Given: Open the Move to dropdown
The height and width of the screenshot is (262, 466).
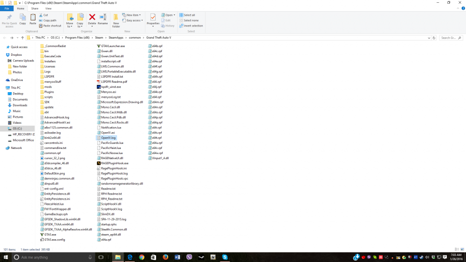Looking at the screenshot, I should point(69,20).
